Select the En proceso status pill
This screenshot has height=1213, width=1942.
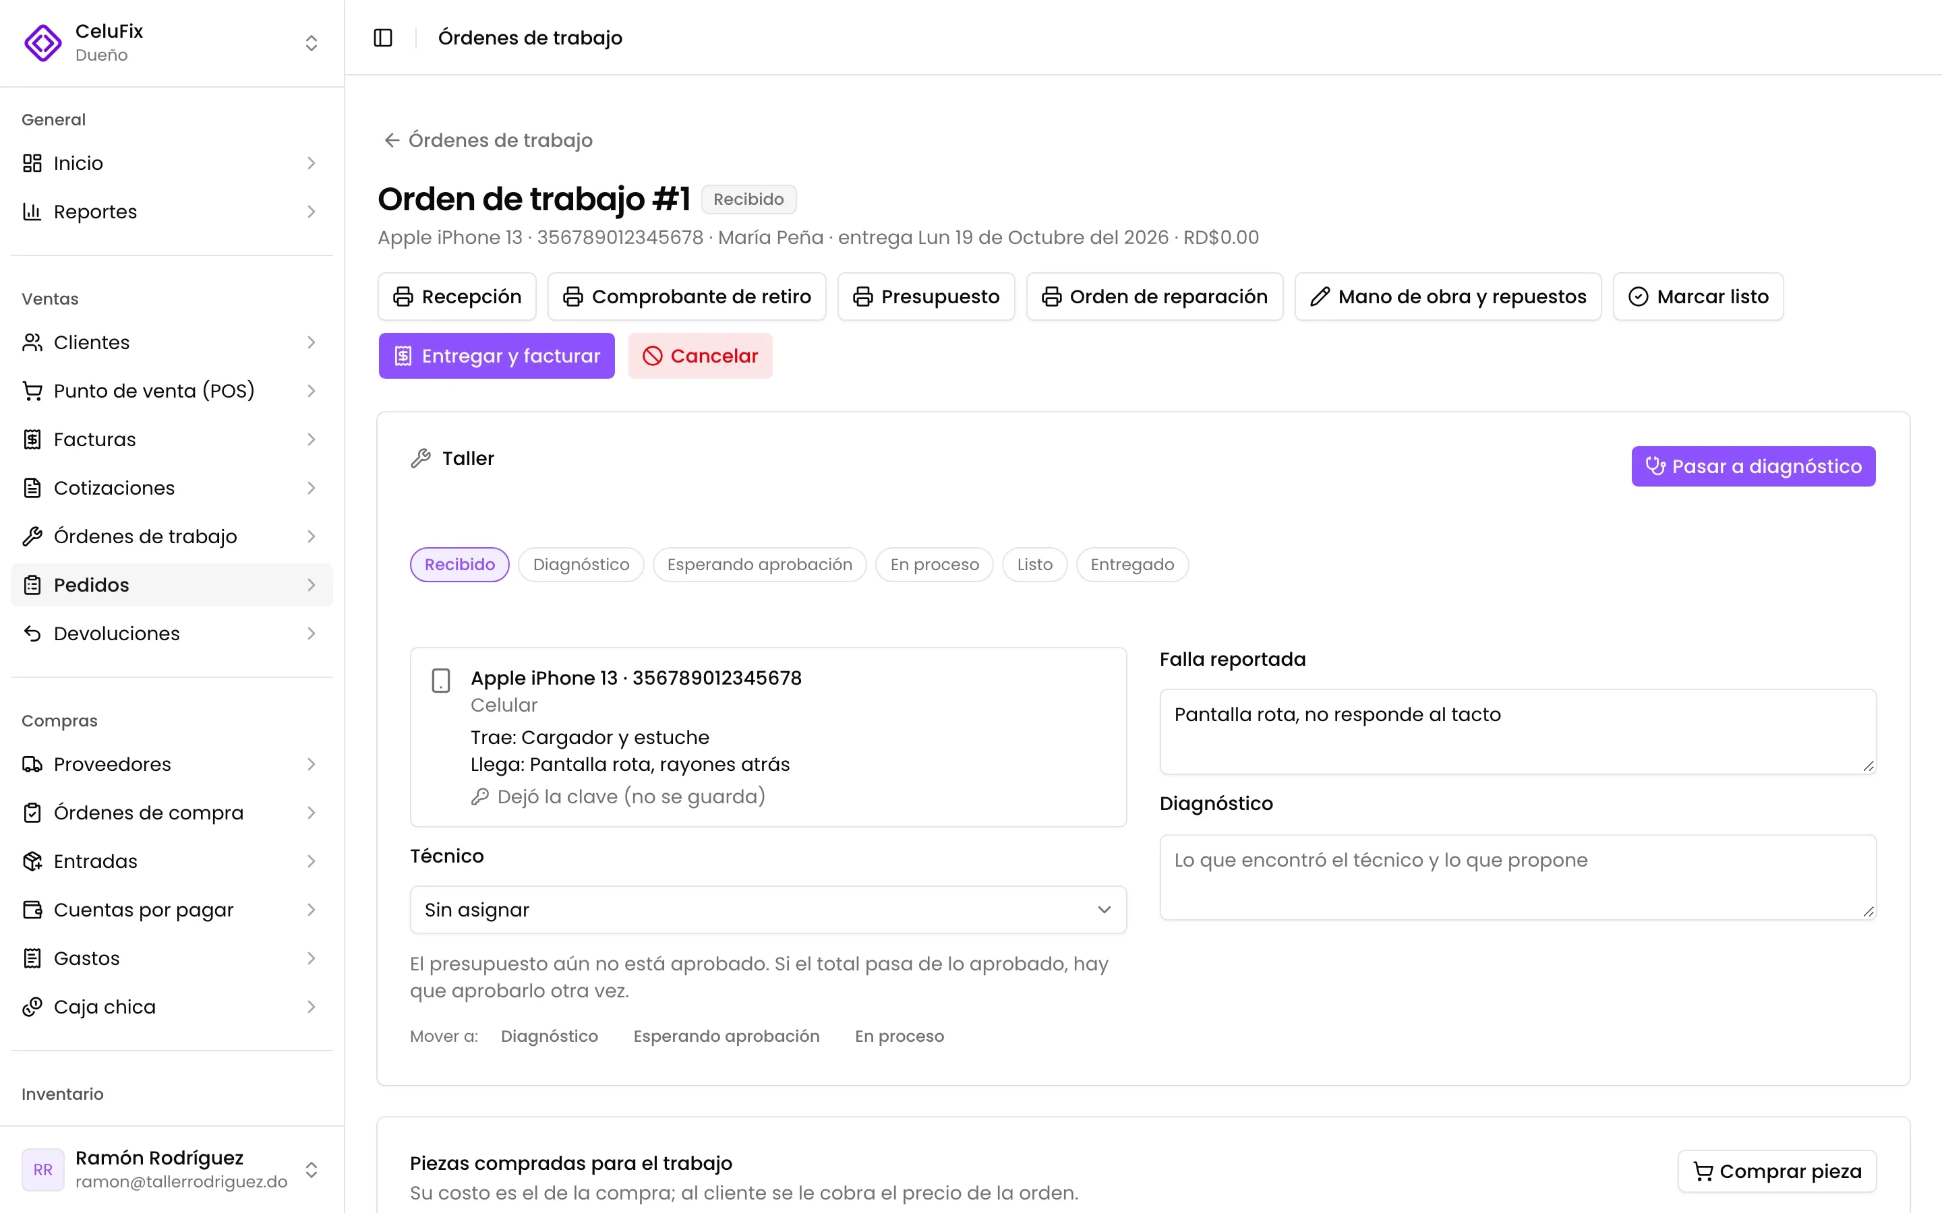click(934, 565)
